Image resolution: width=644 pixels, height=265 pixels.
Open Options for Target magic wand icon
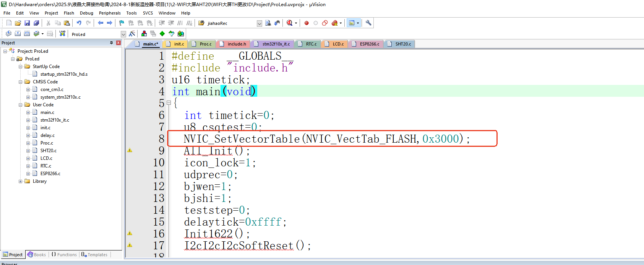coord(132,34)
